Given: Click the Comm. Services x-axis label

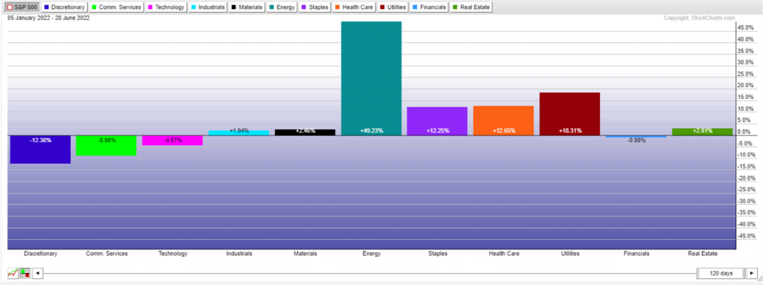Looking at the screenshot, I should [107, 254].
